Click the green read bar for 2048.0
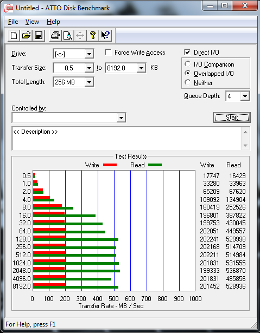Viewport: 260px width, 333px height. (76, 271)
